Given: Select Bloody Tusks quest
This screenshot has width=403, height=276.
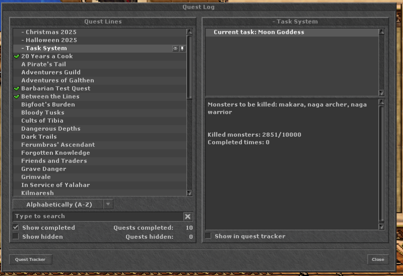Looking at the screenshot, I should click(x=100, y=113).
